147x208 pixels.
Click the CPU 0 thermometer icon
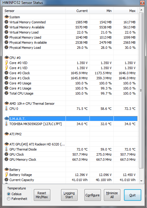point(6,109)
